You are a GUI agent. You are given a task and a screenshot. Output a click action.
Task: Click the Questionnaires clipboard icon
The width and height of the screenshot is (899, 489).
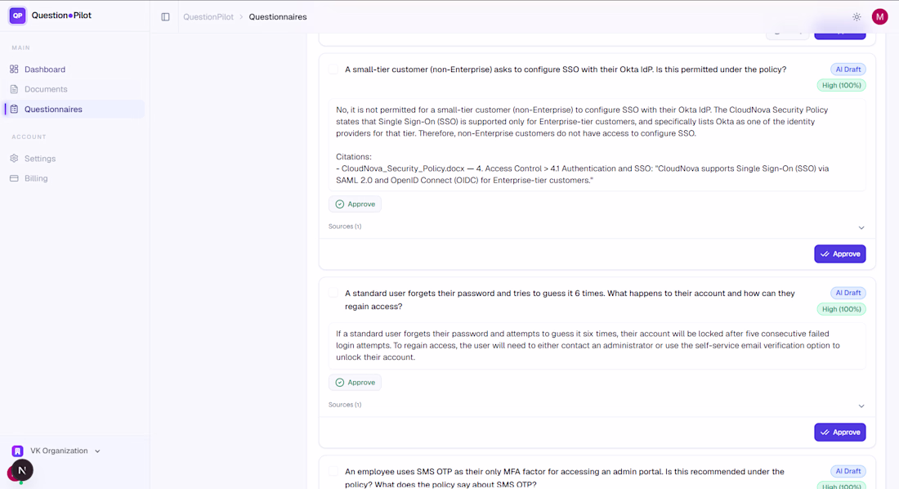[x=15, y=109]
